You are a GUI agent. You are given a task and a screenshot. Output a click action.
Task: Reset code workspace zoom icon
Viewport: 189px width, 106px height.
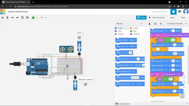point(184,87)
